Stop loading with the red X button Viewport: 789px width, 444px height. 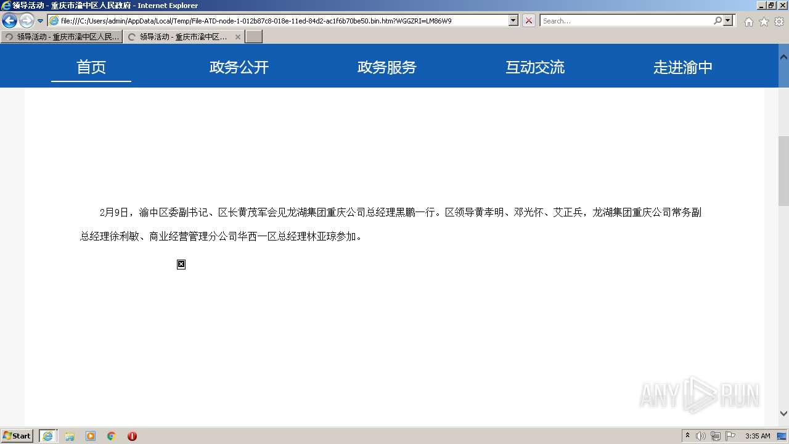[x=529, y=20]
